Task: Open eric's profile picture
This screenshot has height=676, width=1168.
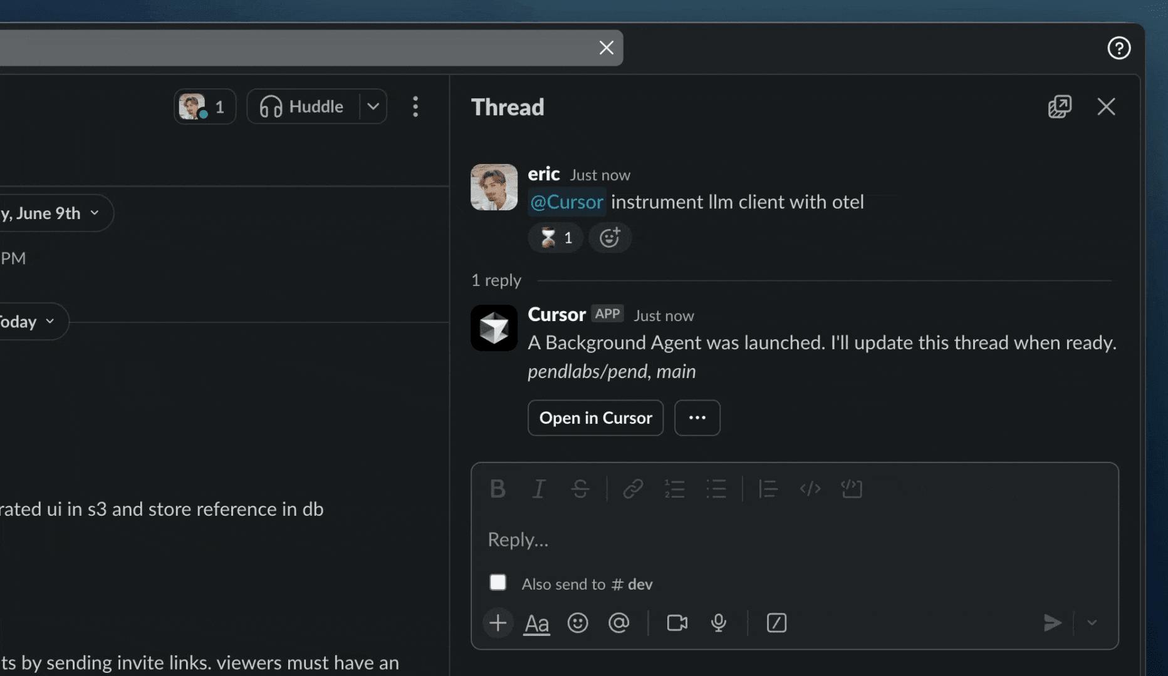Action: pos(494,187)
